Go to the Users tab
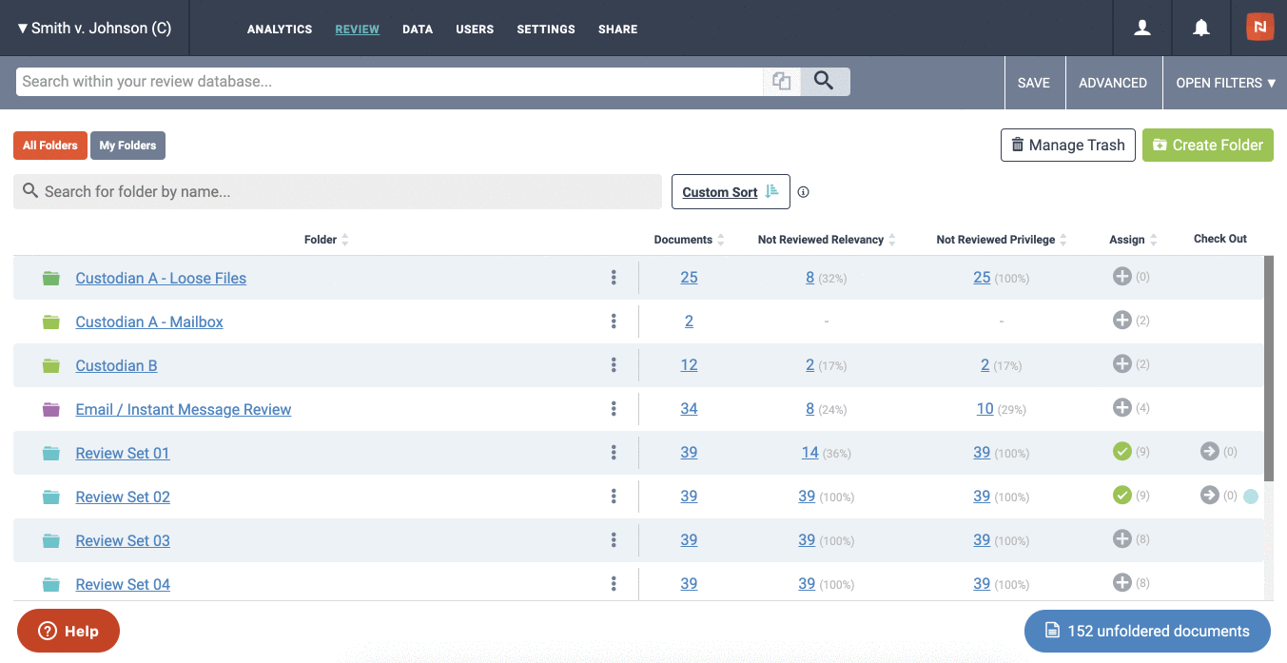Screen dimensions: 1287x663 coord(475,29)
